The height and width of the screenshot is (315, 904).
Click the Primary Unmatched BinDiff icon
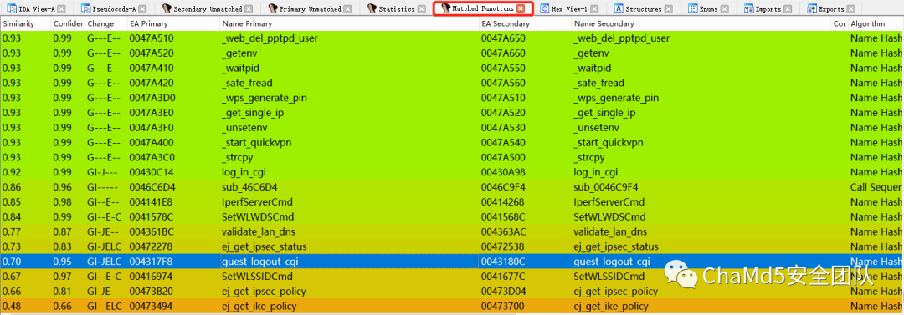[273, 8]
